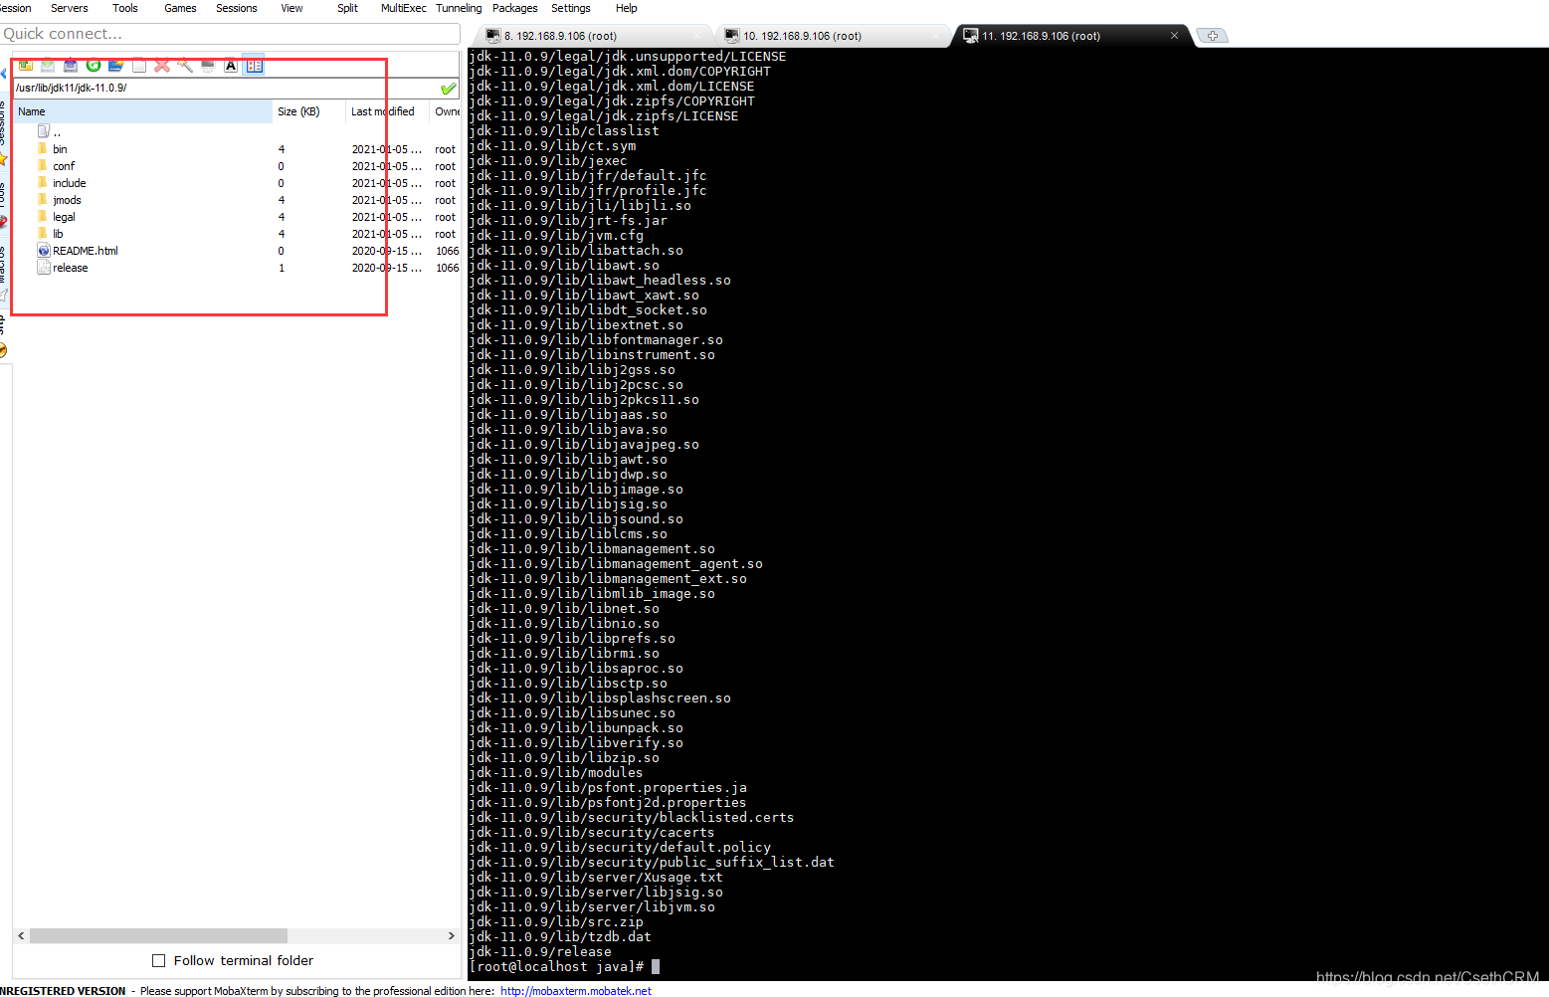1549x997 pixels.
Task: Sort files by the Size (KB) column
Action: click(298, 110)
